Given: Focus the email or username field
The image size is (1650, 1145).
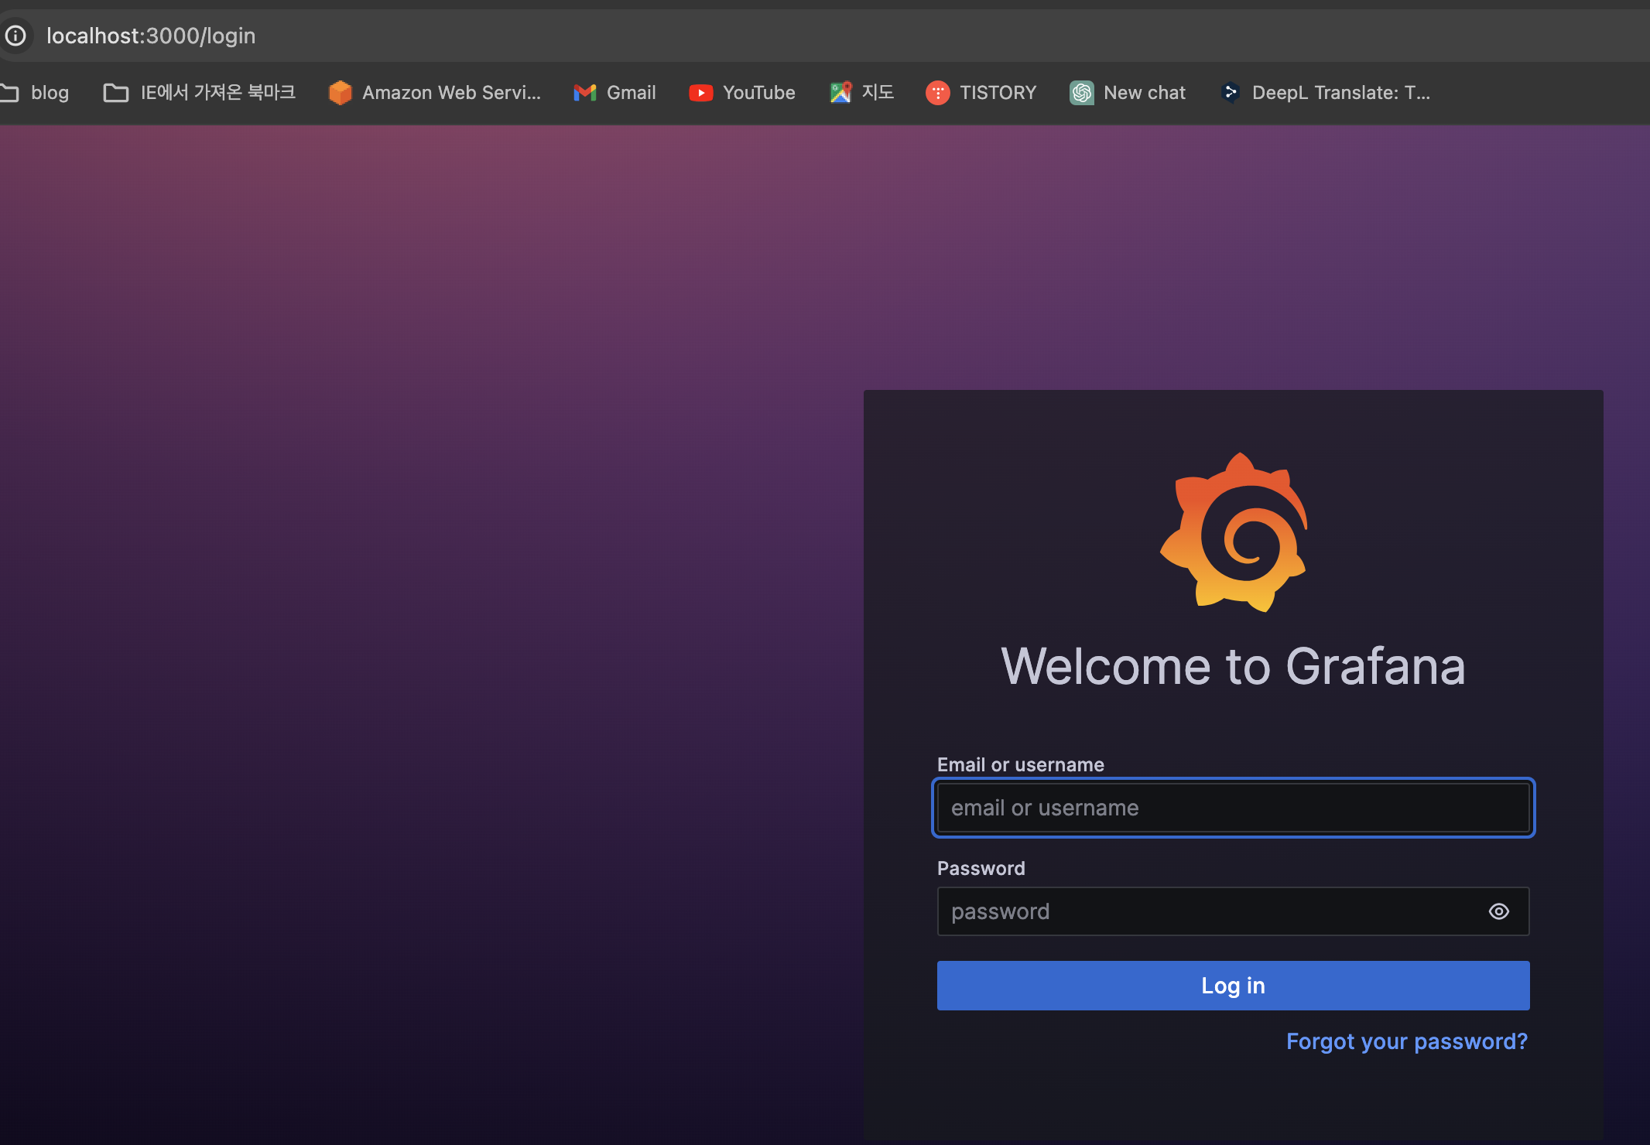Looking at the screenshot, I should (x=1233, y=808).
